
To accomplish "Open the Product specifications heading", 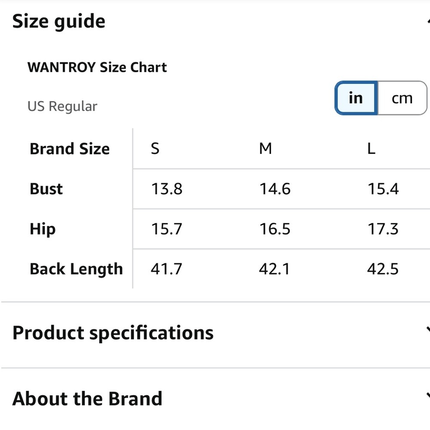I will coord(113,333).
